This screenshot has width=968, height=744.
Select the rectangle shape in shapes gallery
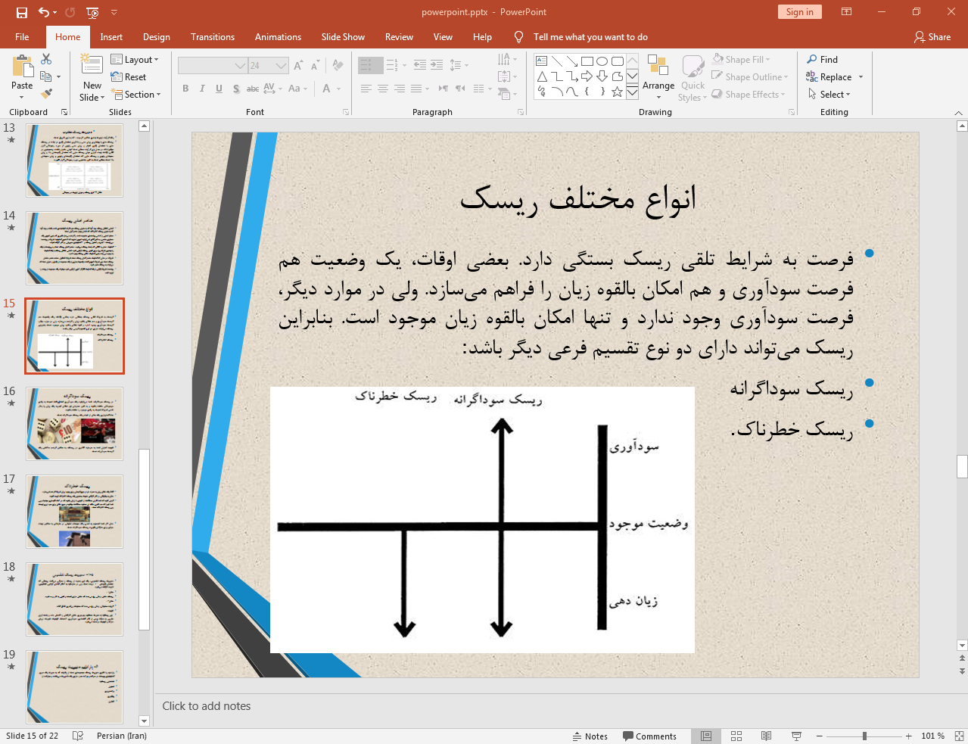tap(587, 61)
